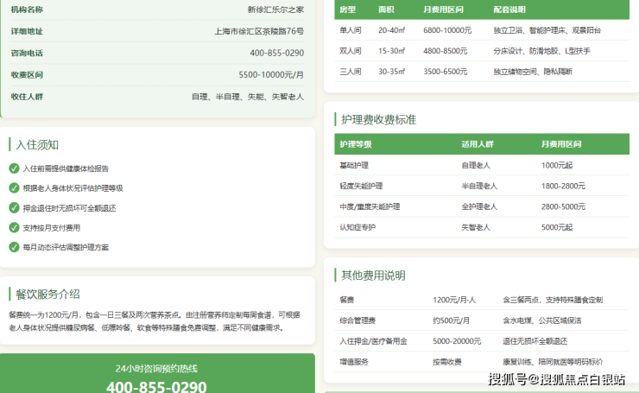Select the 轻度失能护理 row
This screenshot has height=393, width=639.
pos(482,186)
